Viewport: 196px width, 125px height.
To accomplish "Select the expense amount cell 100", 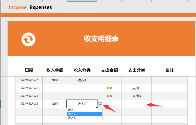I will [109, 88].
